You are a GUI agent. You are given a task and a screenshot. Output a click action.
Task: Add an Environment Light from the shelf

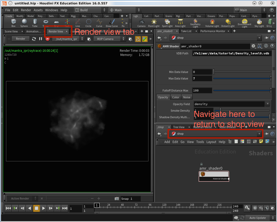[244, 23]
